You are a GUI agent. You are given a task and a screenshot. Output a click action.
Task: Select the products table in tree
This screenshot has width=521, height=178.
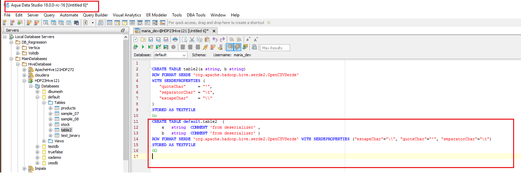[x=68, y=108]
